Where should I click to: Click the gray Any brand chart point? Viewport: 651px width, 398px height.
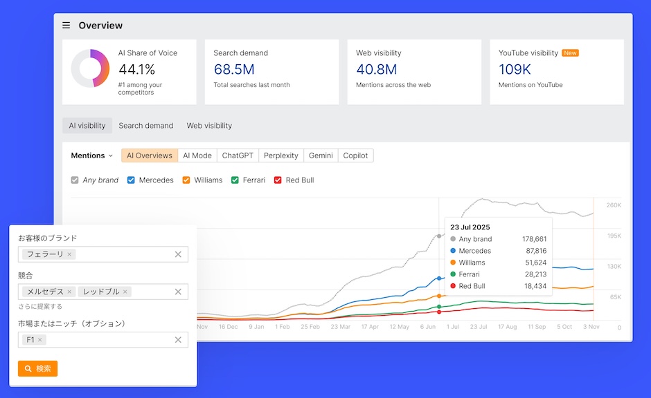(x=439, y=236)
